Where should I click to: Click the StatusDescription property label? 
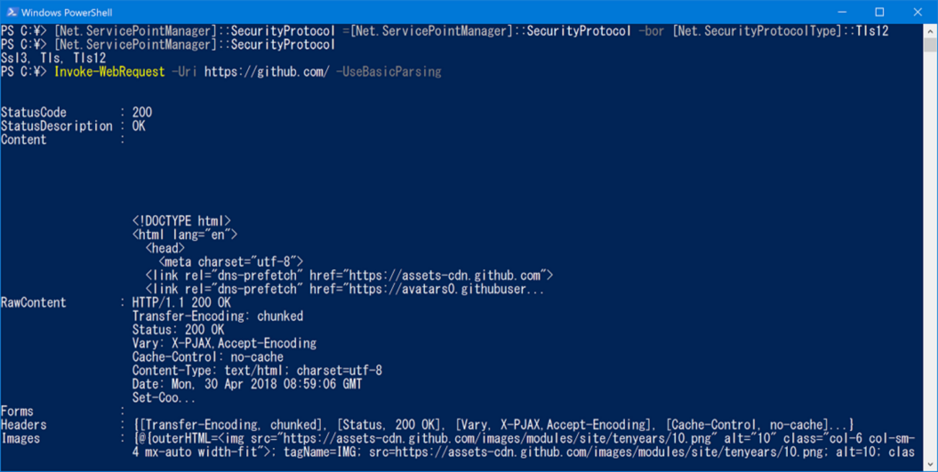tap(56, 126)
